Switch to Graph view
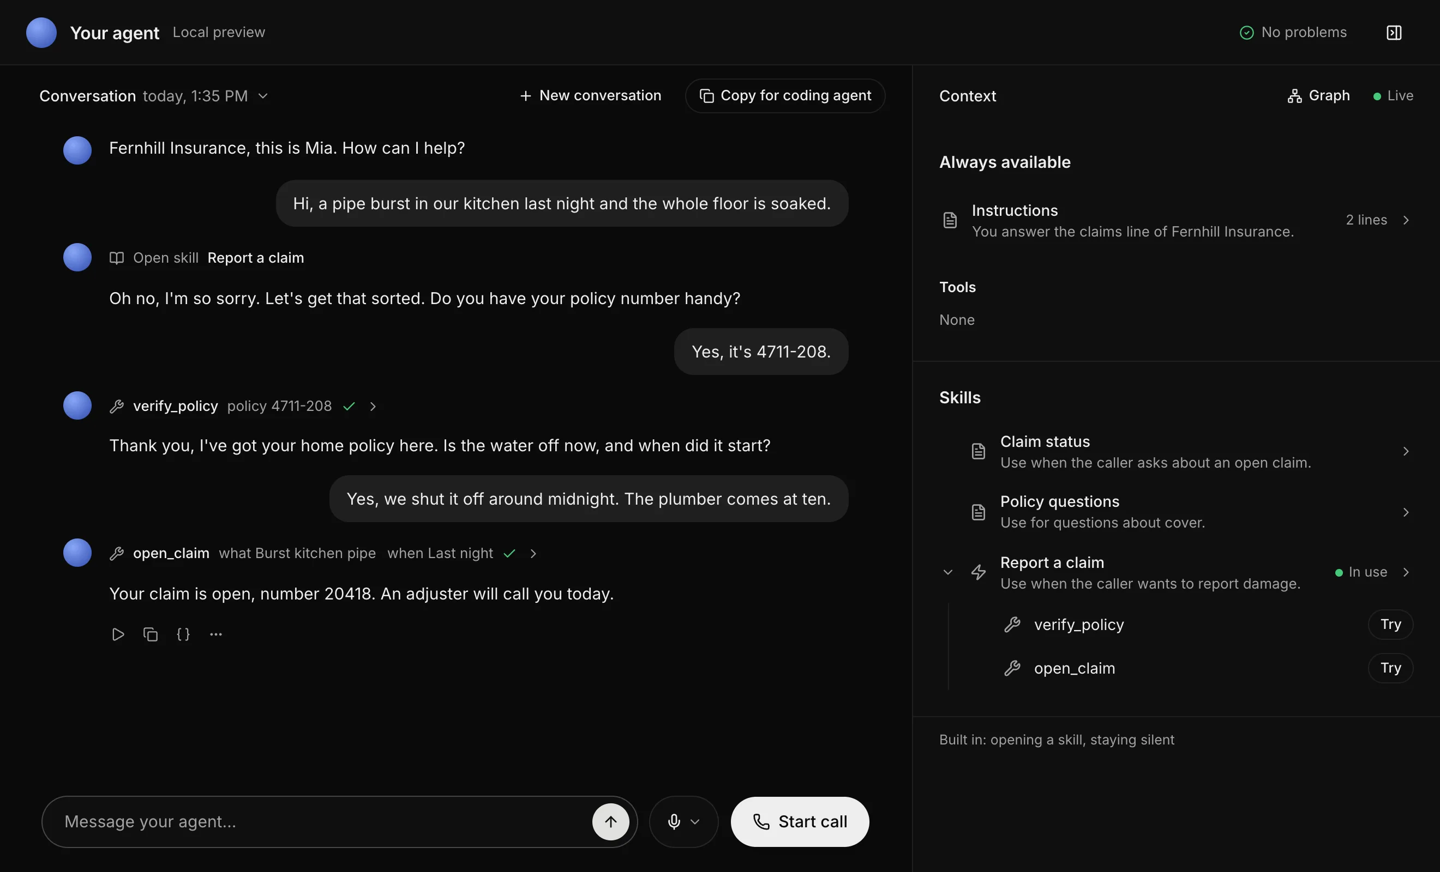1440x872 pixels. click(1318, 96)
